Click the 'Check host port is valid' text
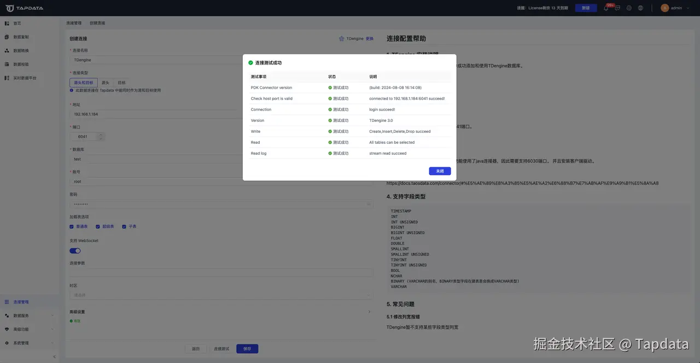Image resolution: width=700 pixels, height=363 pixels. coord(272,98)
